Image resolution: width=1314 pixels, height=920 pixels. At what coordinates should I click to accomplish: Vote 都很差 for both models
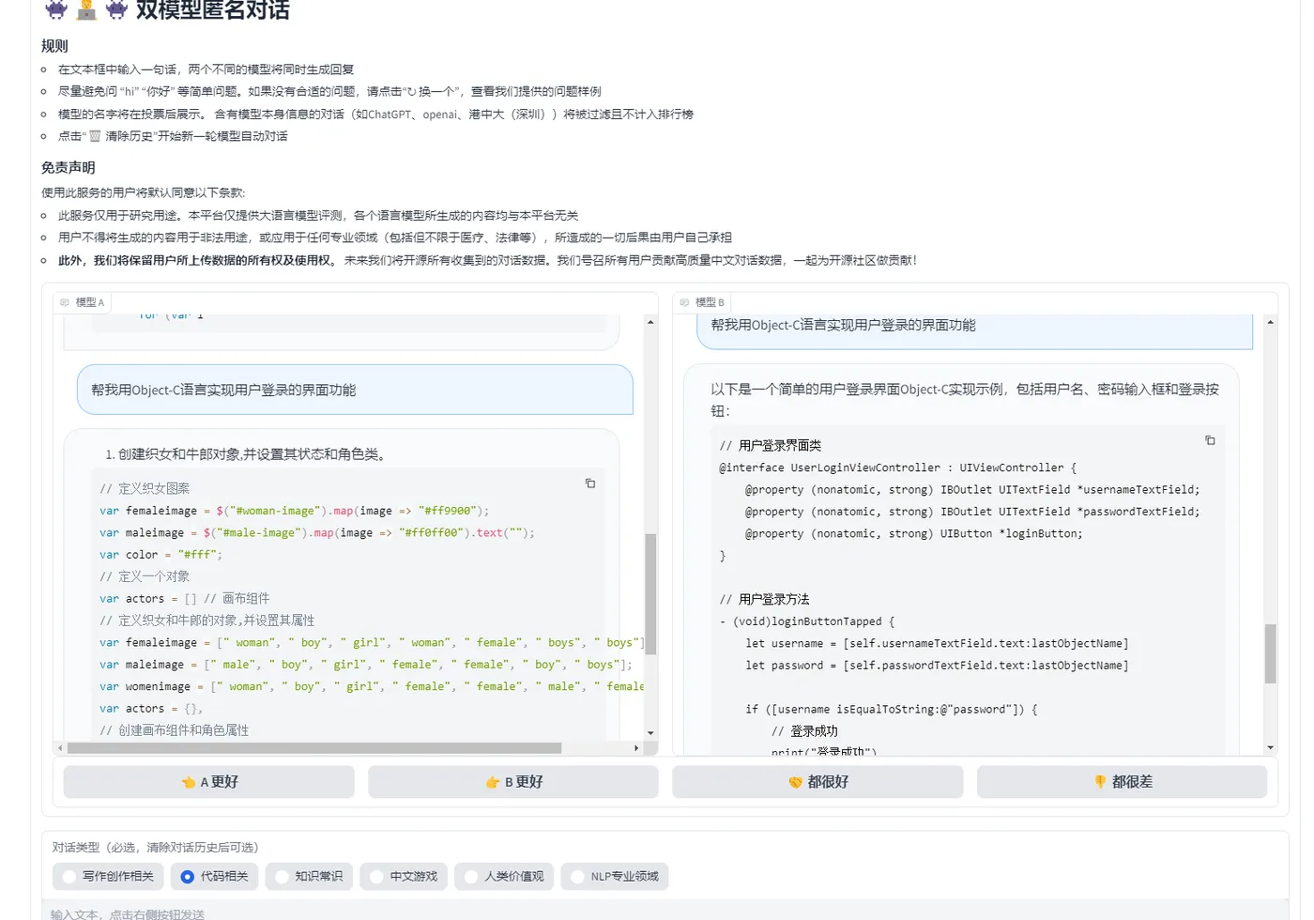pos(1122,782)
